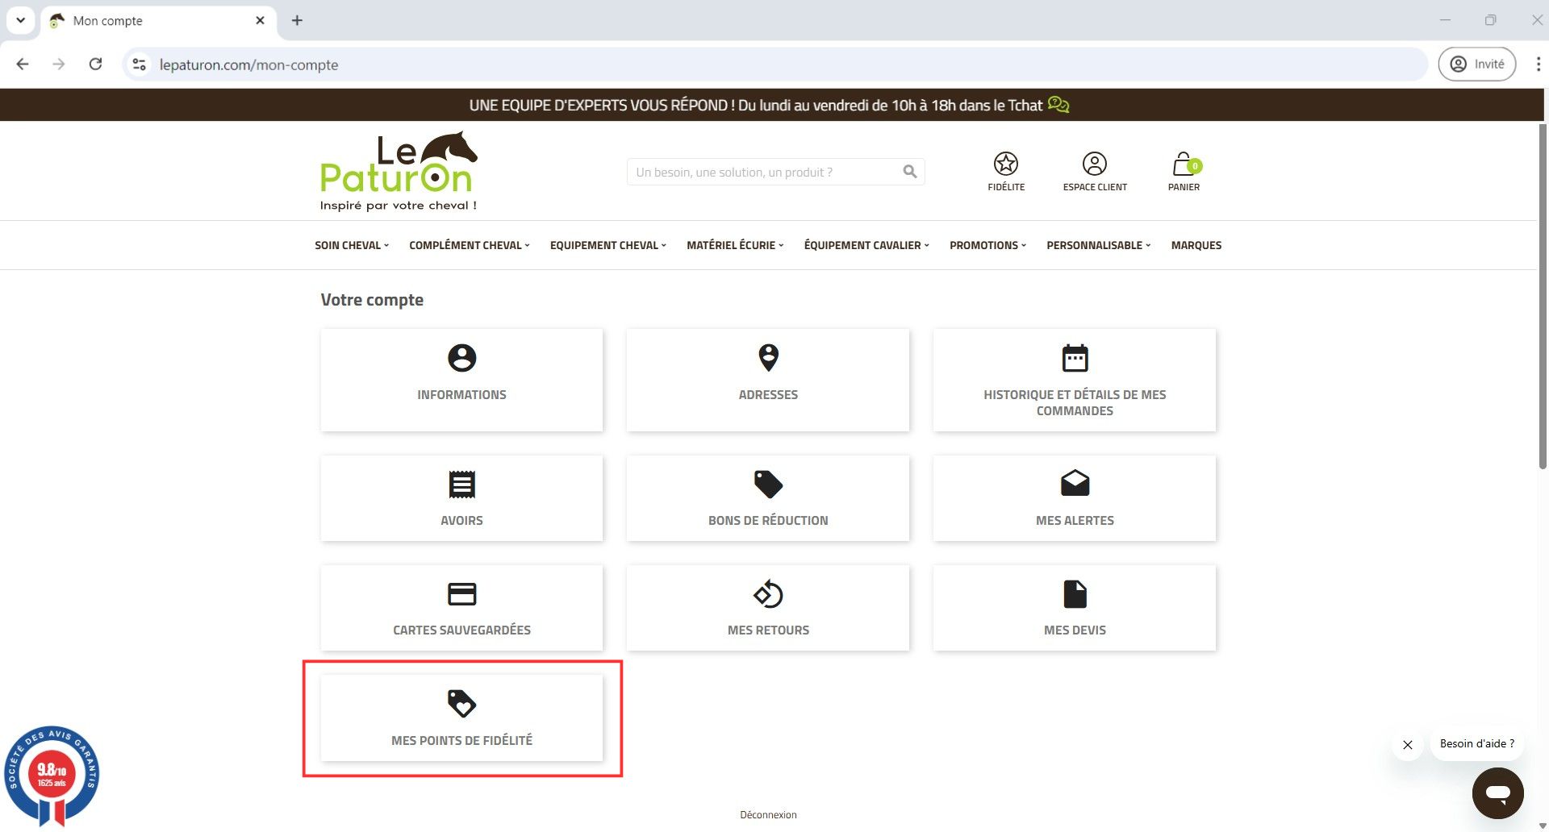Click the product search input field
This screenshot has width=1549, height=832.
(762, 172)
